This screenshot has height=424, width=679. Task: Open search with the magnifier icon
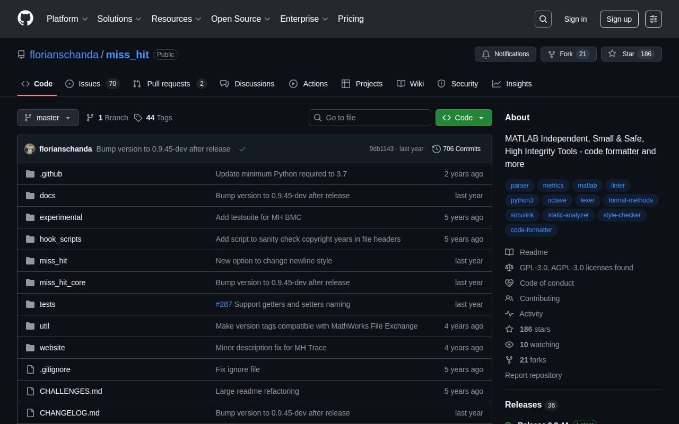pyautogui.click(x=543, y=19)
